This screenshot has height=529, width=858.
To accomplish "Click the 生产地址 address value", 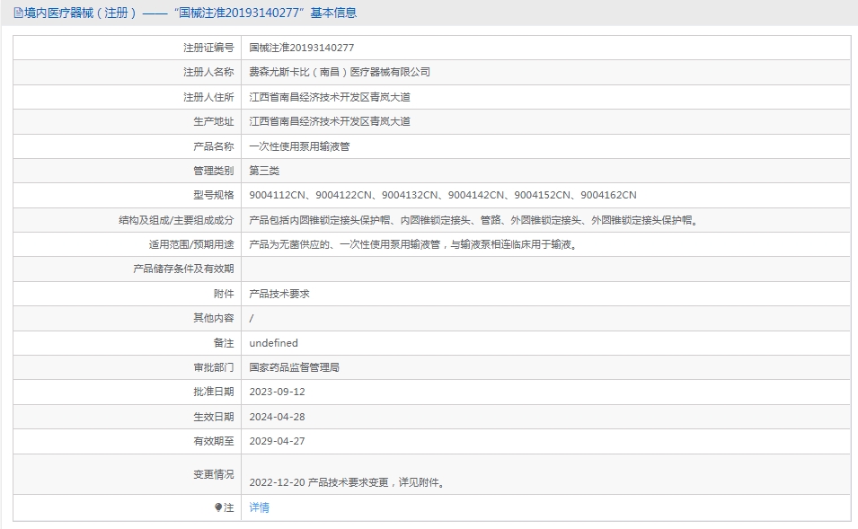I will coord(330,121).
